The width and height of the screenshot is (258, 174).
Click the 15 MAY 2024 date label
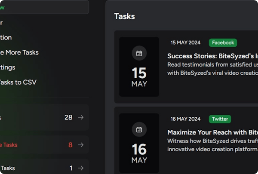pos(185,43)
